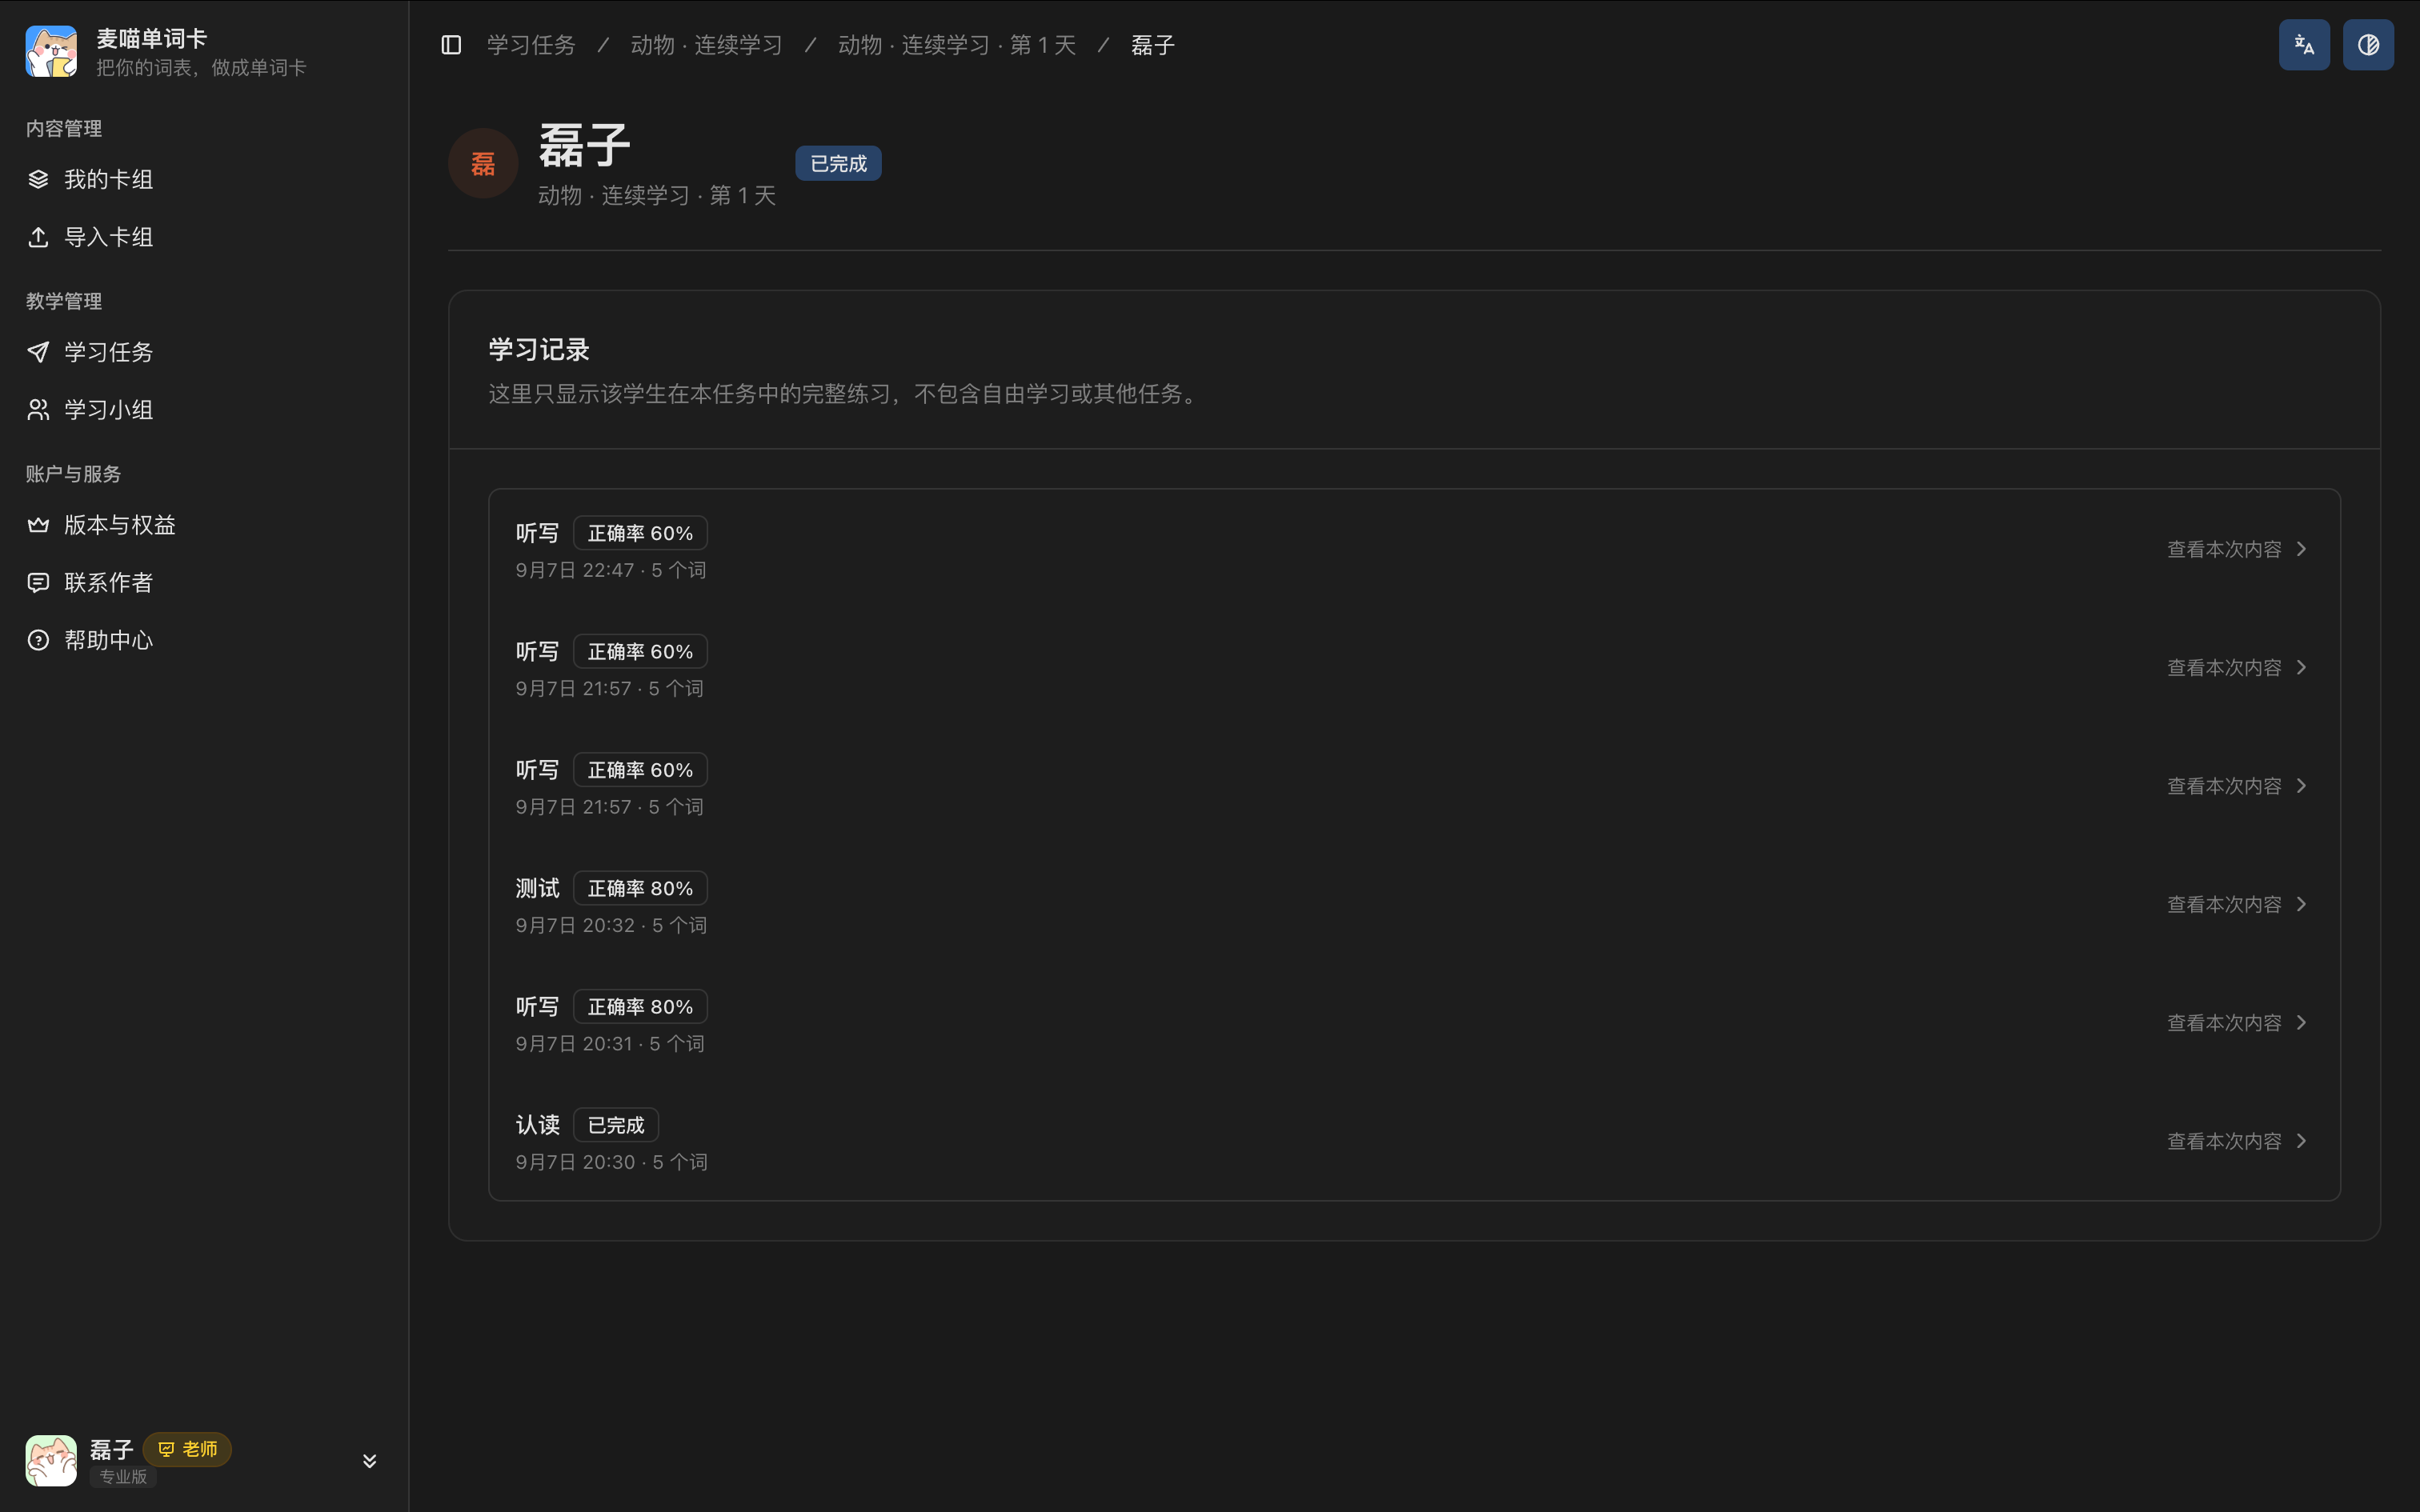View content of 认读 20:30 session
The height and width of the screenshot is (1512, 2420).
coord(2224,1141)
